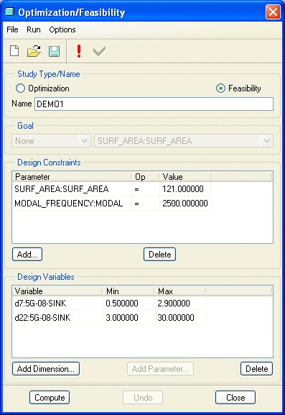Close the Optimization/Feasibility dialog window

point(273,12)
